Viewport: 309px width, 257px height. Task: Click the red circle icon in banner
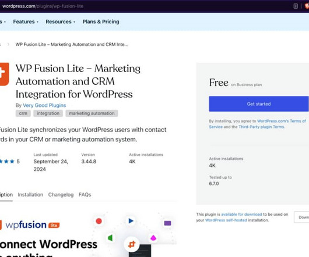coord(99,221)
